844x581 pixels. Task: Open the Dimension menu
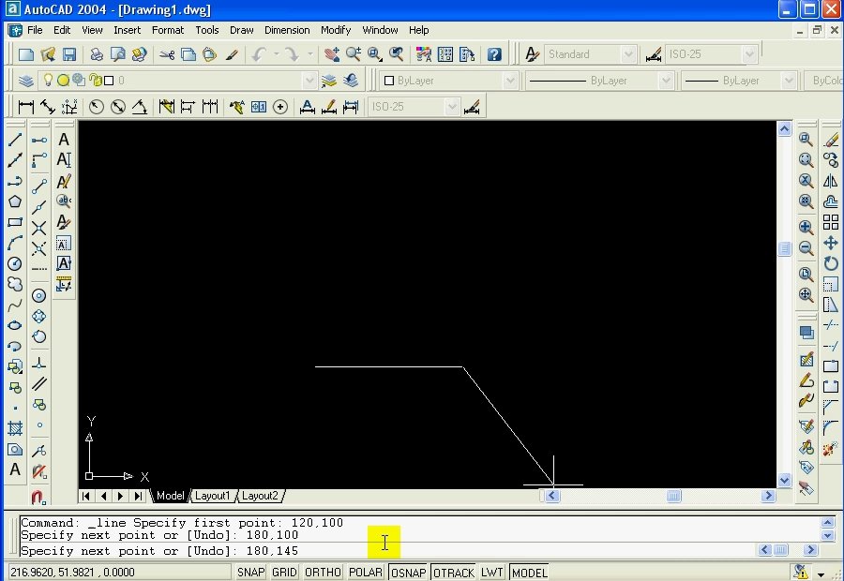287,30
